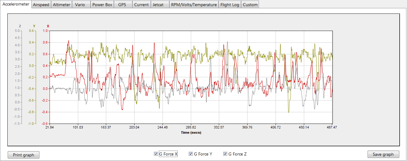
Task: Open the Power Box tab
Action: point(102,5)
